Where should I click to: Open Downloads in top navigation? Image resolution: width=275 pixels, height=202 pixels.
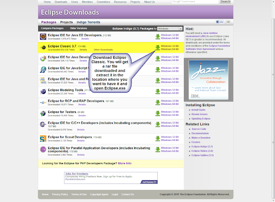point(61,2)
